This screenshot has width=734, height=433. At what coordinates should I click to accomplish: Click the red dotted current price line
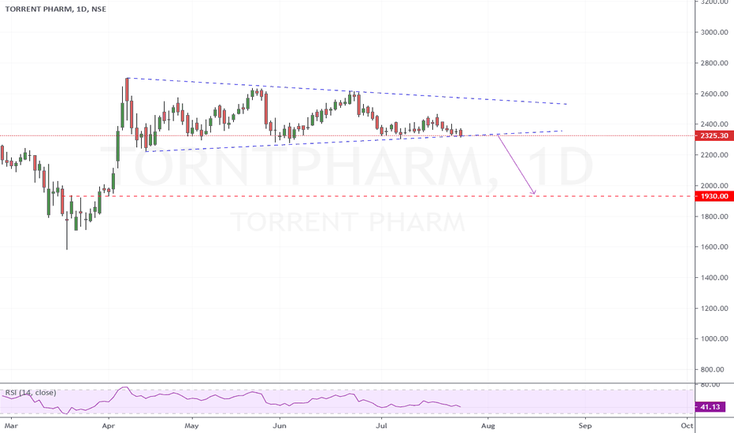(347, 135)
